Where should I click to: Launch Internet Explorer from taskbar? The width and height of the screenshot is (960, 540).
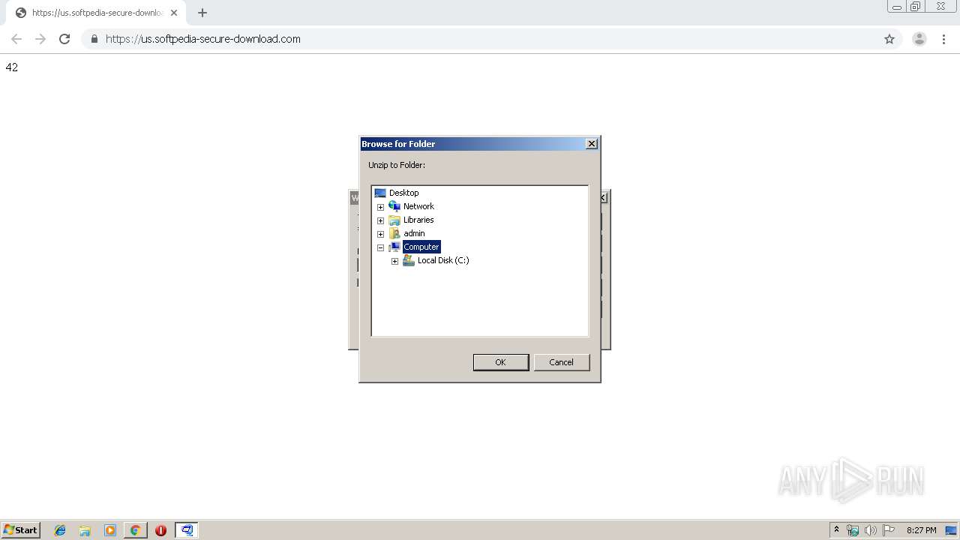pos(60,530)
